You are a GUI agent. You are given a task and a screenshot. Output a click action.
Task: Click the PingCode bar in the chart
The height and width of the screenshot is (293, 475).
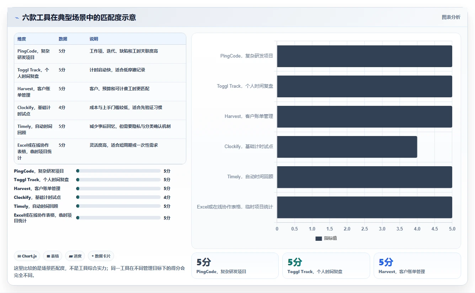pyautogui.click(x=364, y=56)
